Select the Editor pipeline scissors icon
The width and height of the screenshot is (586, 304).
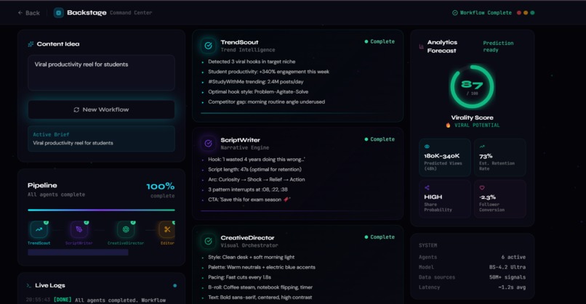click(x=167, y=229)
